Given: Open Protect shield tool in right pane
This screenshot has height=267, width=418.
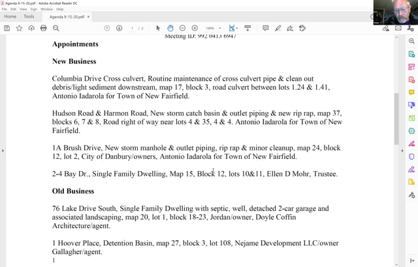Looking at the screenshot, I should (x=411, y=156).
